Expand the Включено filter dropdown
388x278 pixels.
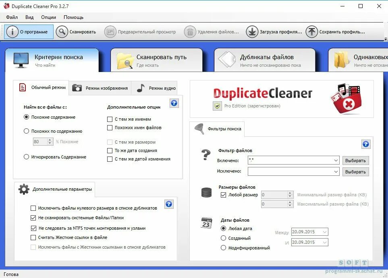pyautogui.click(x=336, y=161)
